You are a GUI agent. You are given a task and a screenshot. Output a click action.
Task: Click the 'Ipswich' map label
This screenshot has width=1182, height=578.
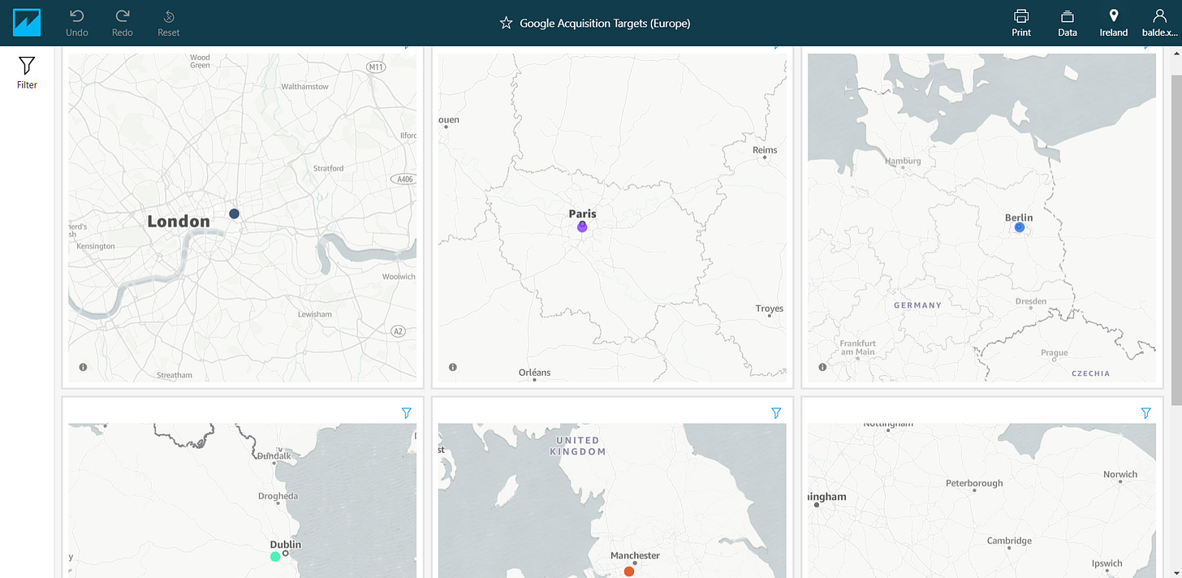point(1107,563)
